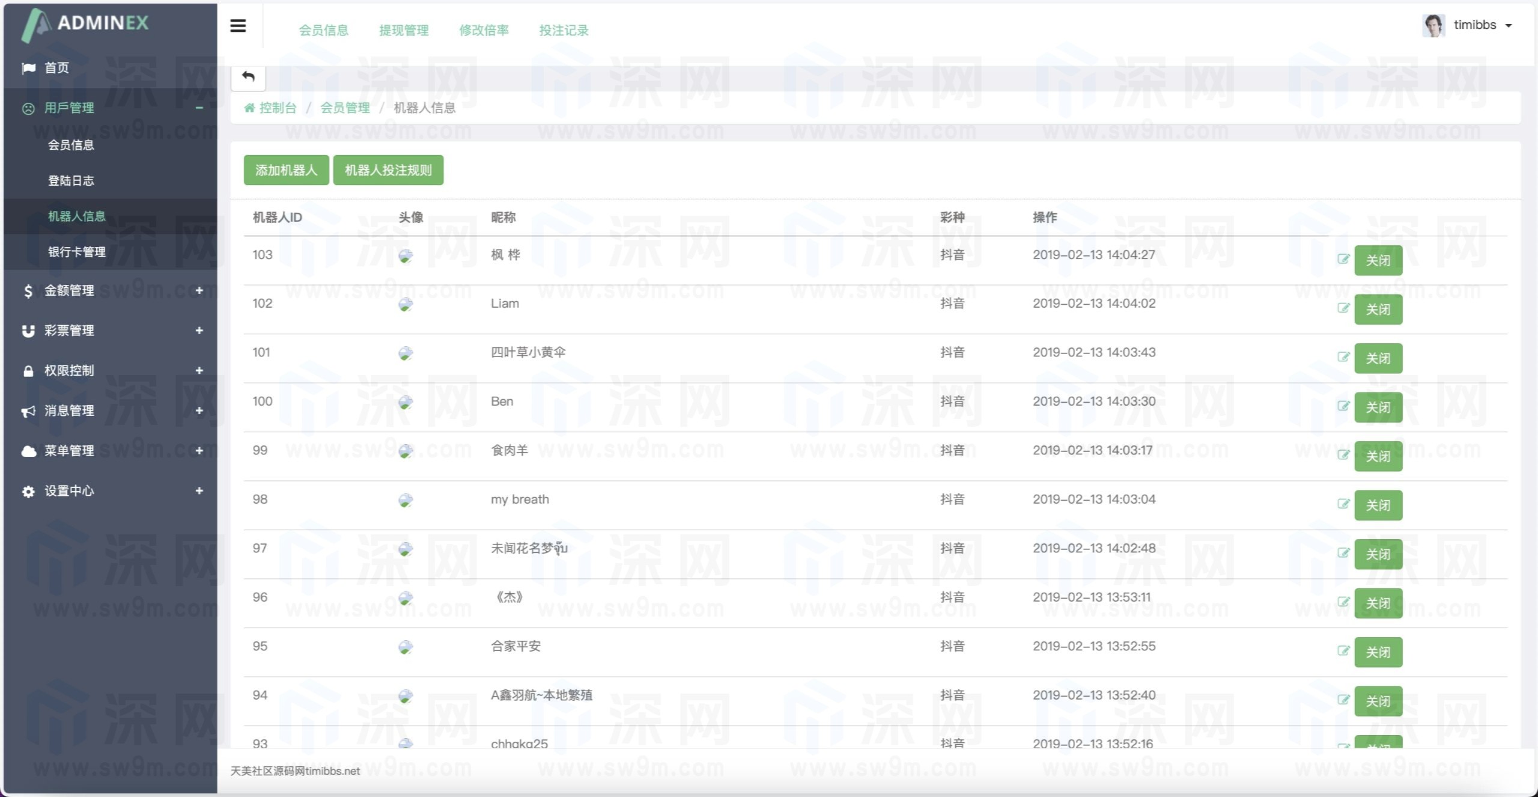
Task: Click the edit icon for robot 103
Action: point(1343,259)
